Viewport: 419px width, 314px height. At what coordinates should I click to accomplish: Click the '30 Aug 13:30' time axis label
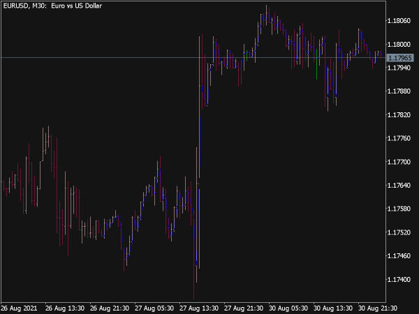[x=333, y=308]
